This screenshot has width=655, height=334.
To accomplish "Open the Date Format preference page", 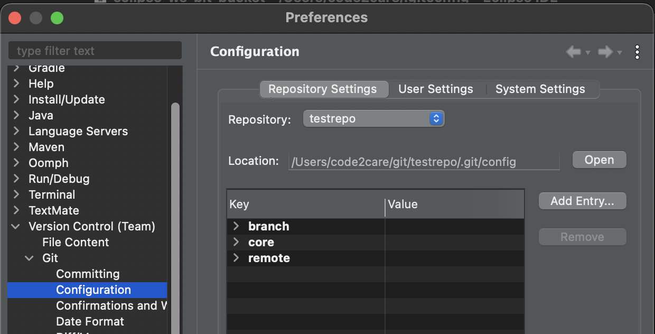I will point(90,321).
